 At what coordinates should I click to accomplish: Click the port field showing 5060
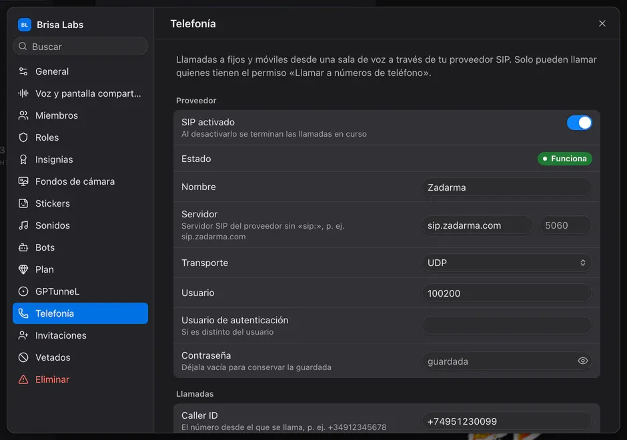[565, 225]
